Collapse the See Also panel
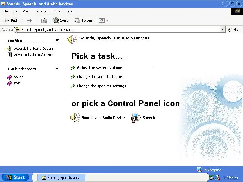The width and height of the screenshot is (243, 182). pyautogui.click(x=57, y=40)
